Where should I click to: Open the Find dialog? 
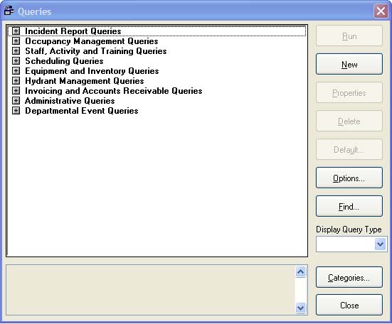pos(349,207)
